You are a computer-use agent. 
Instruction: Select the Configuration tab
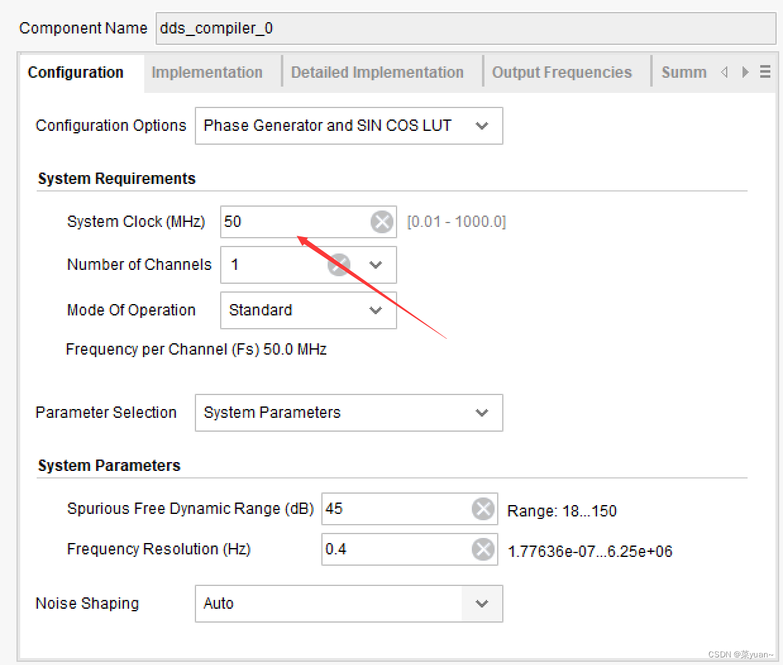click(x=76, y=73)
